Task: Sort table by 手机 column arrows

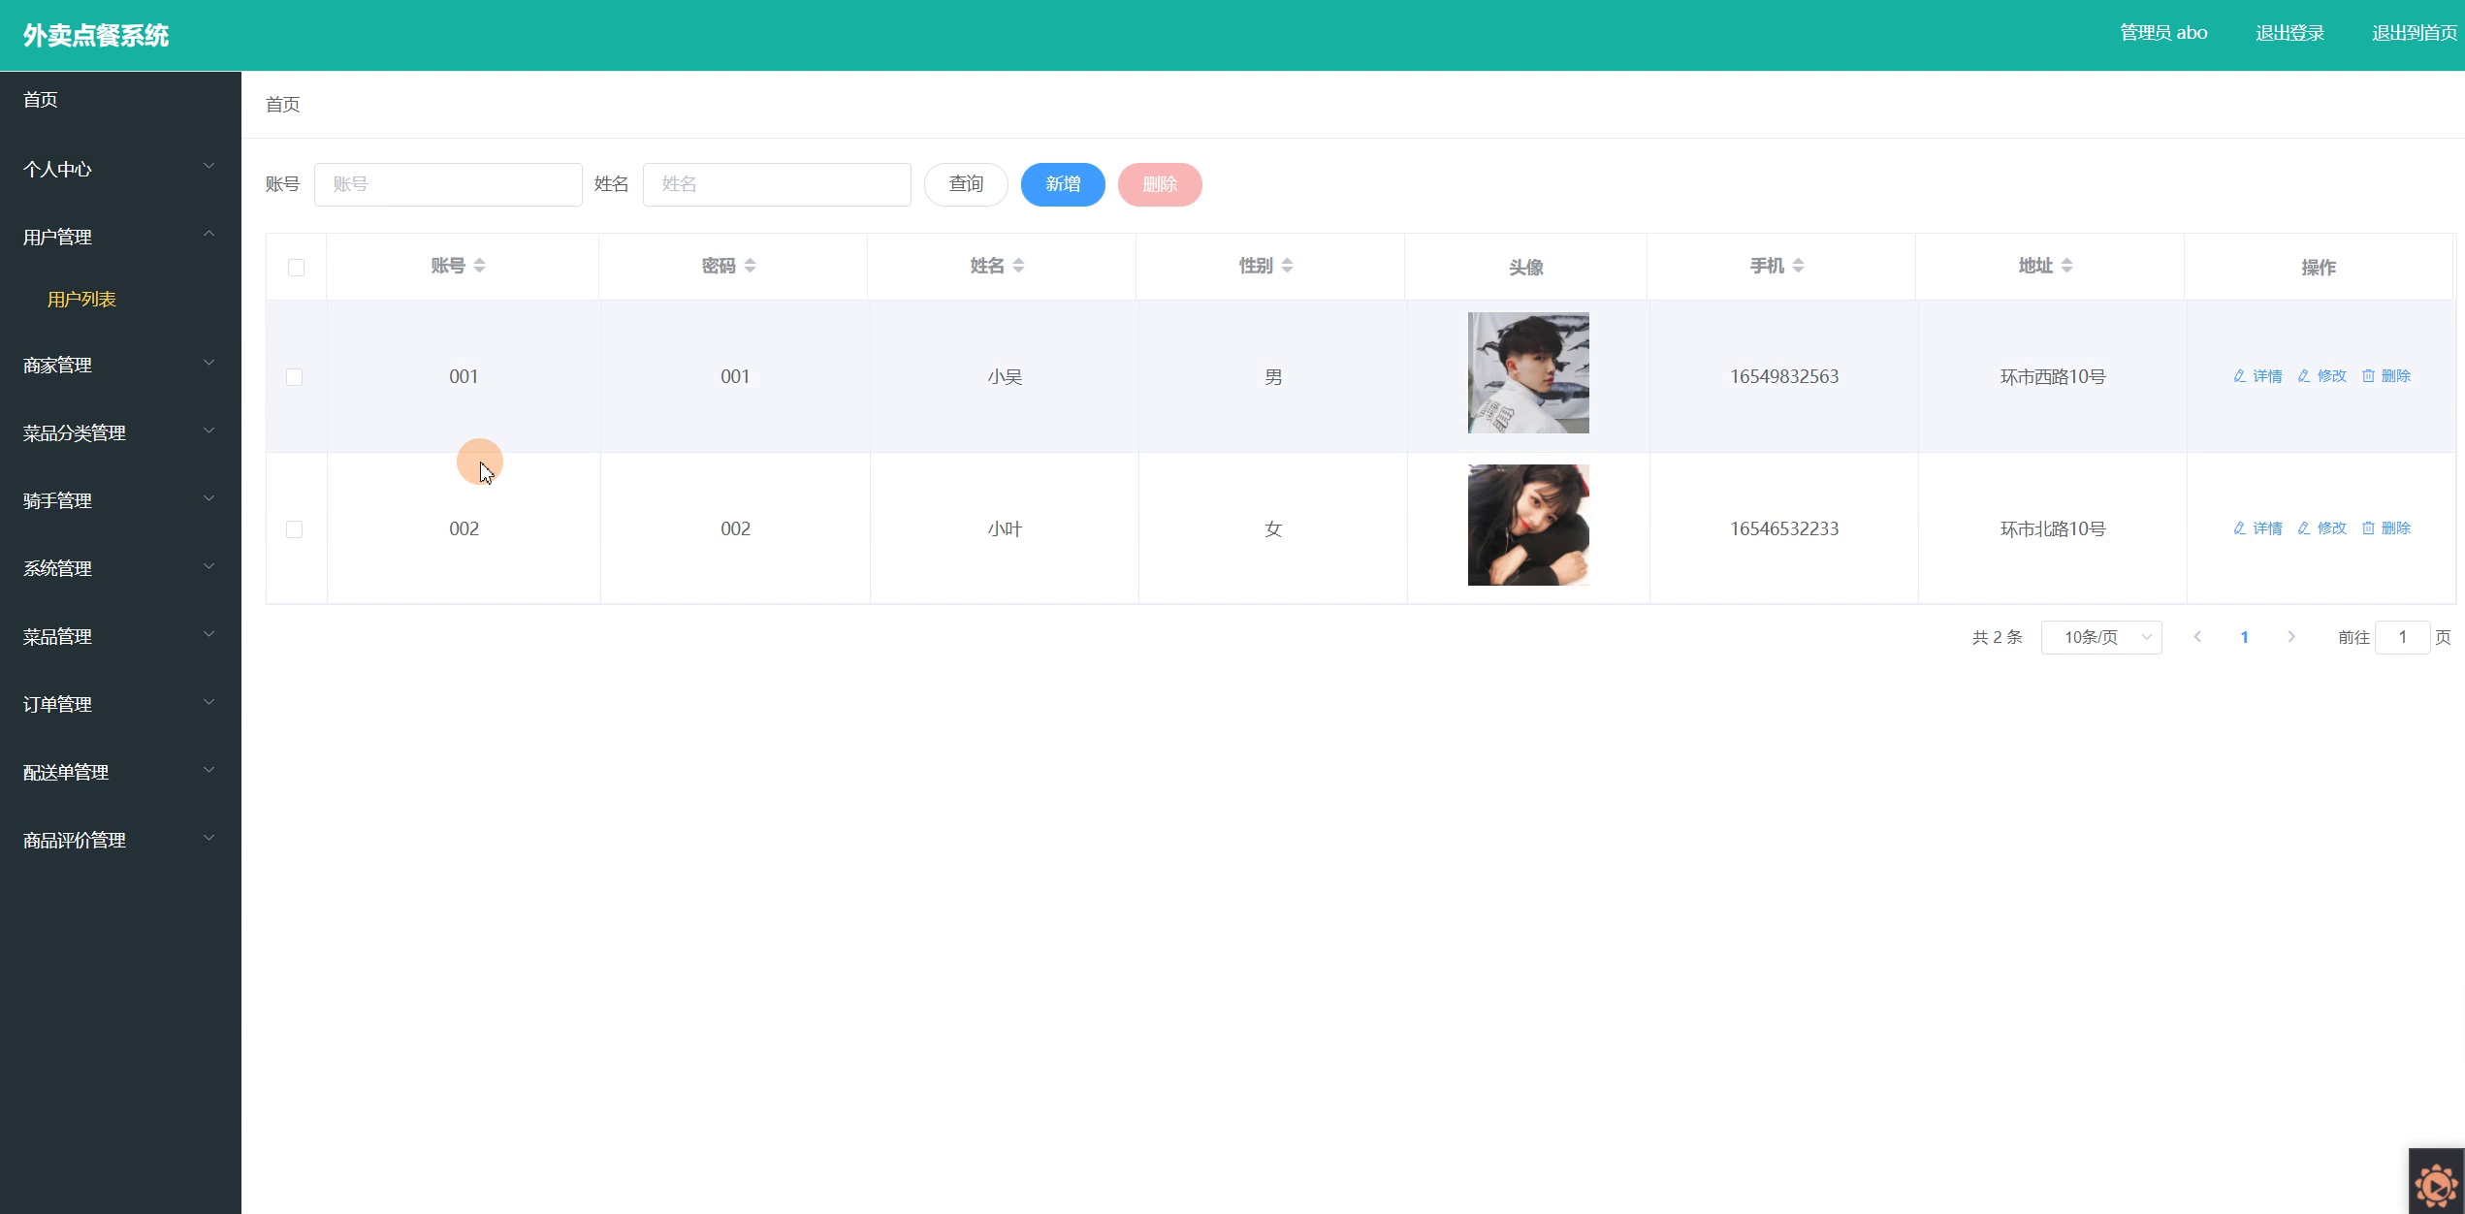Action: click(x=1798, y=266)
